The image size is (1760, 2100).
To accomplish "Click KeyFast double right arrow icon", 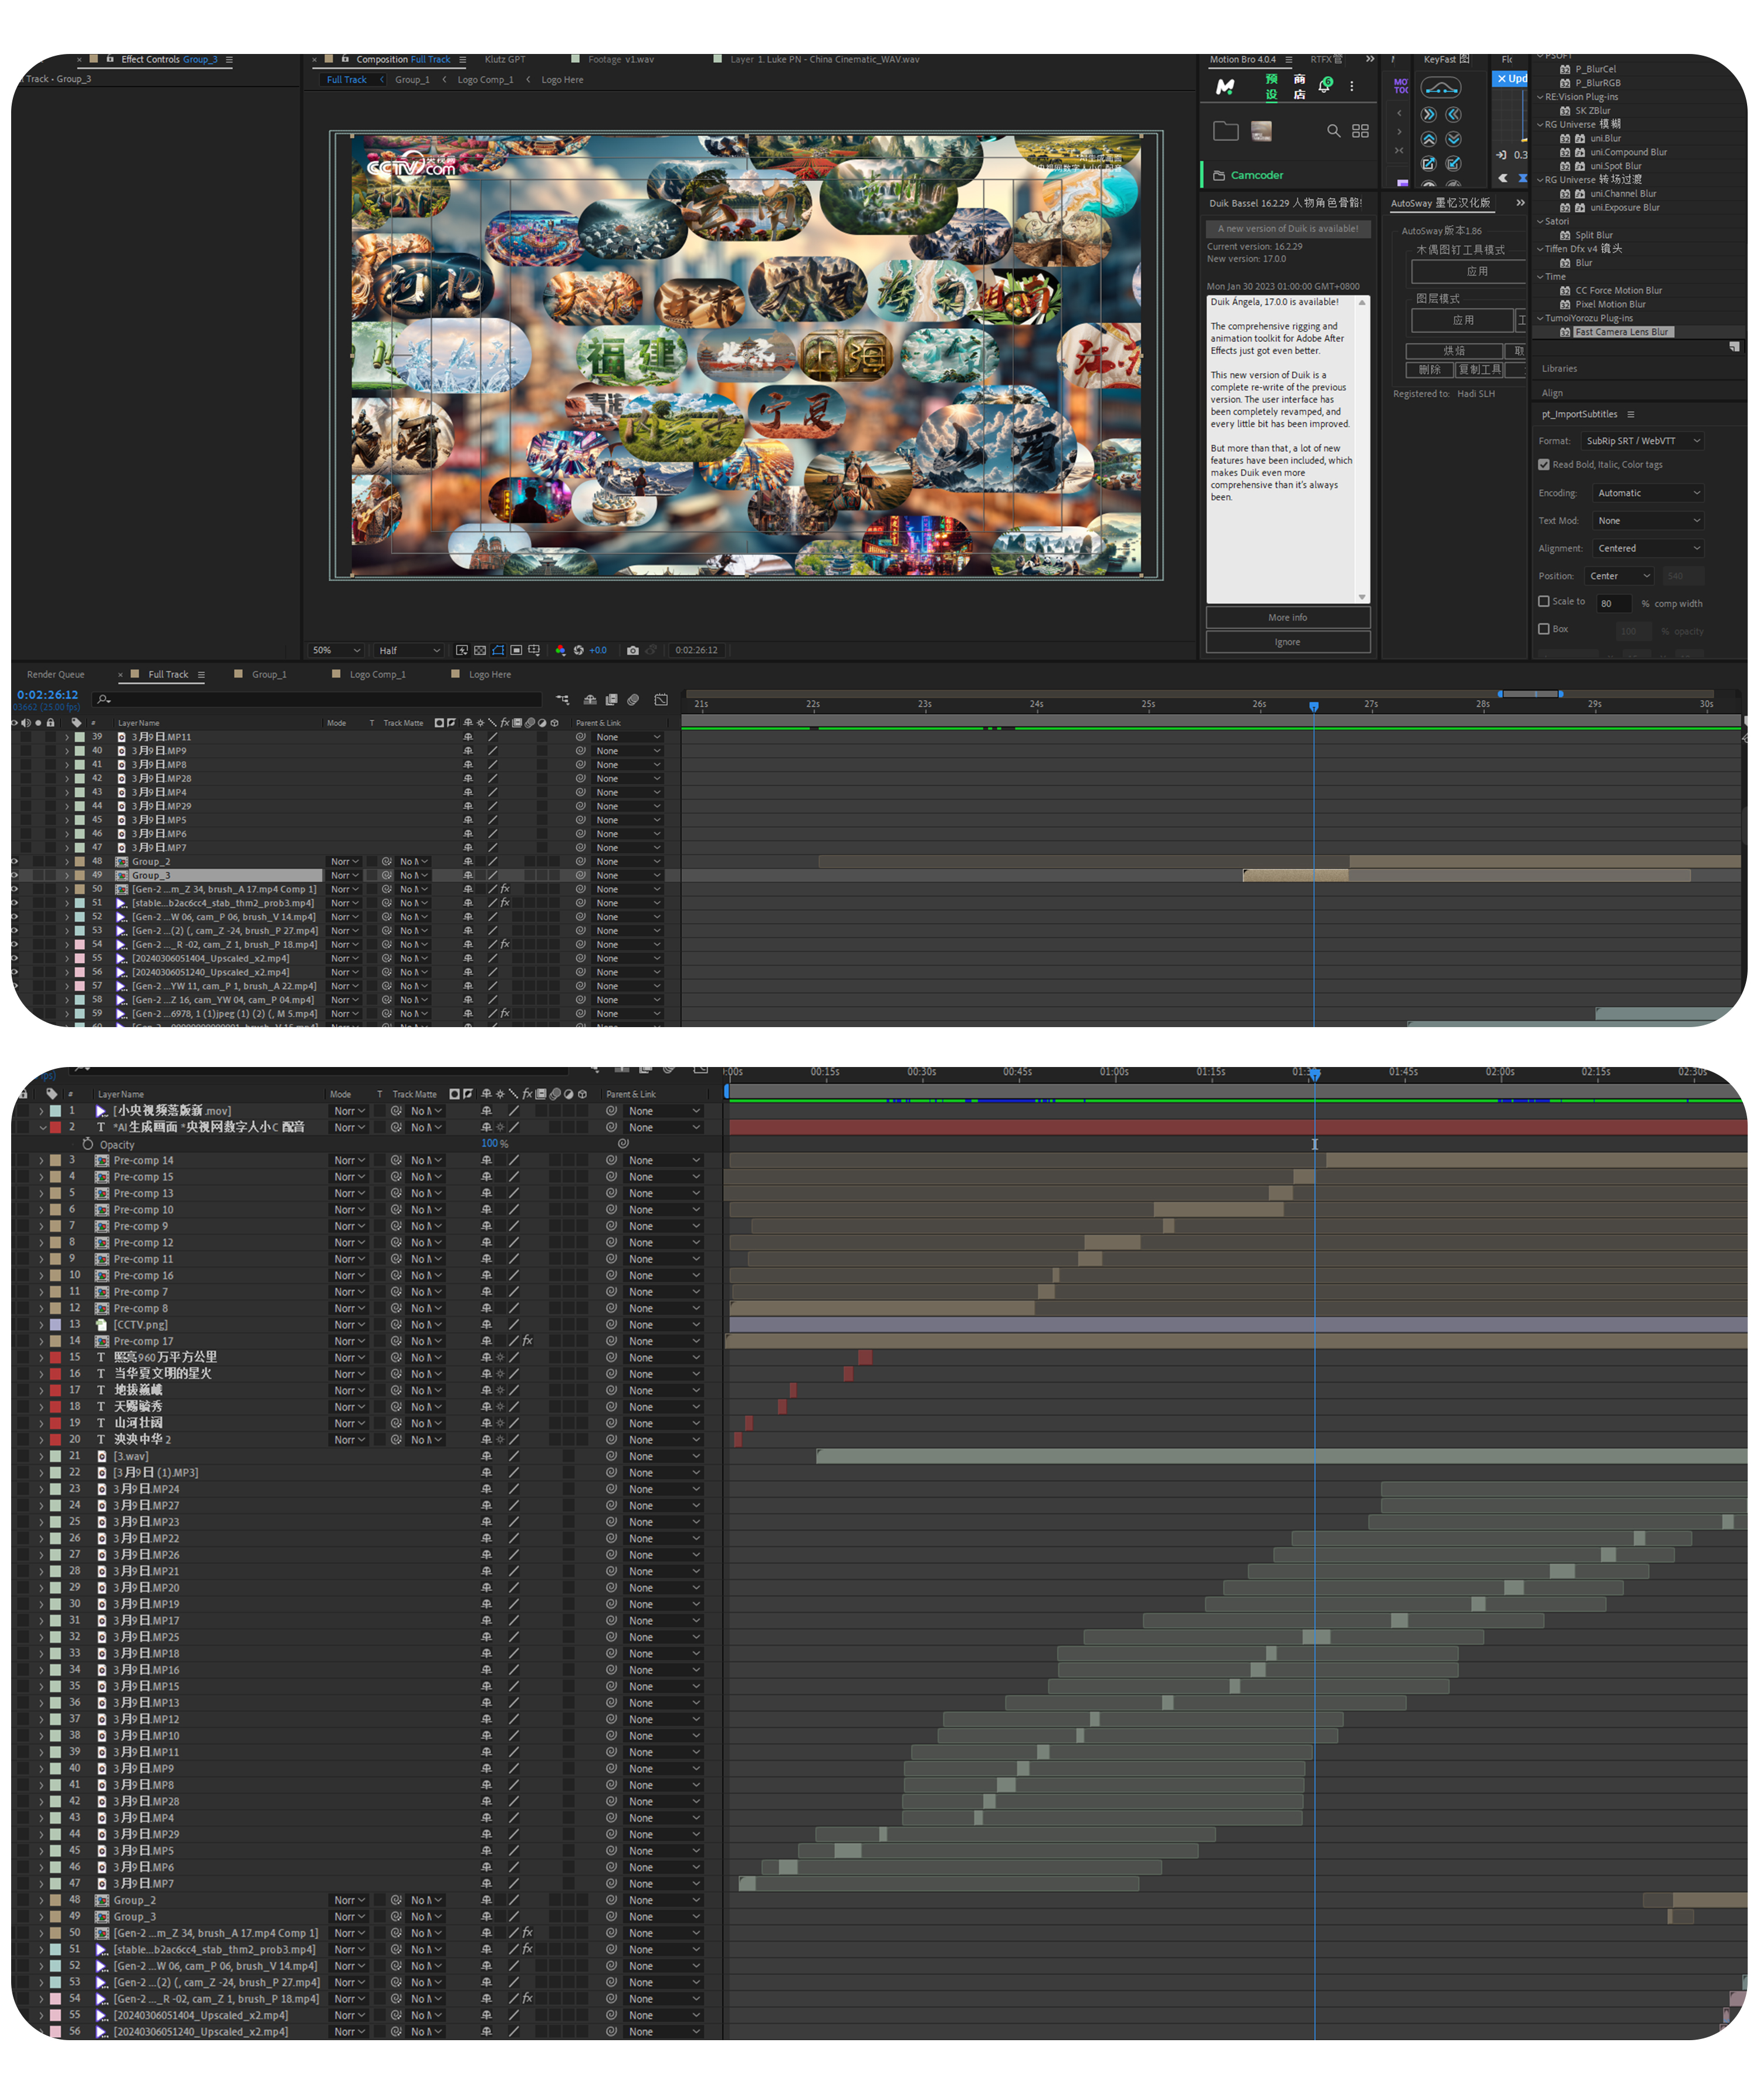I will tap(1429, 114).
